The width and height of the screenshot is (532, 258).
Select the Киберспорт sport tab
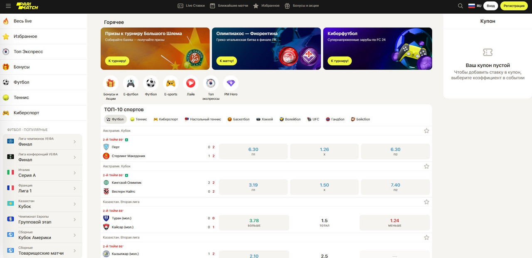[166, 119]
